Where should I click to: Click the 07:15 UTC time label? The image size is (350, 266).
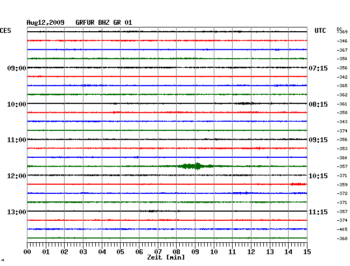318,68
